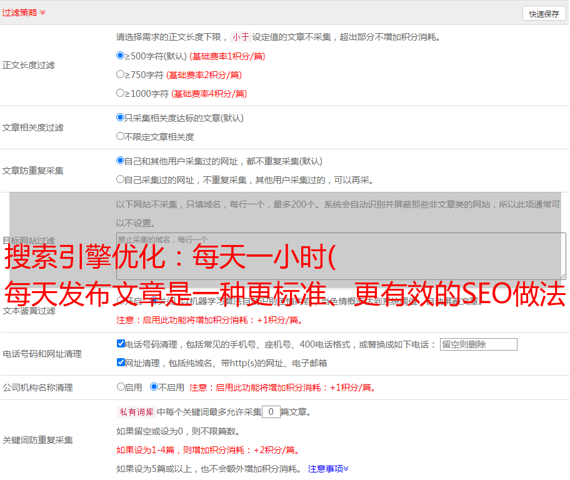Click the 小于 highlighted tag
Screen dimensions: 570x480
point(241,37)
